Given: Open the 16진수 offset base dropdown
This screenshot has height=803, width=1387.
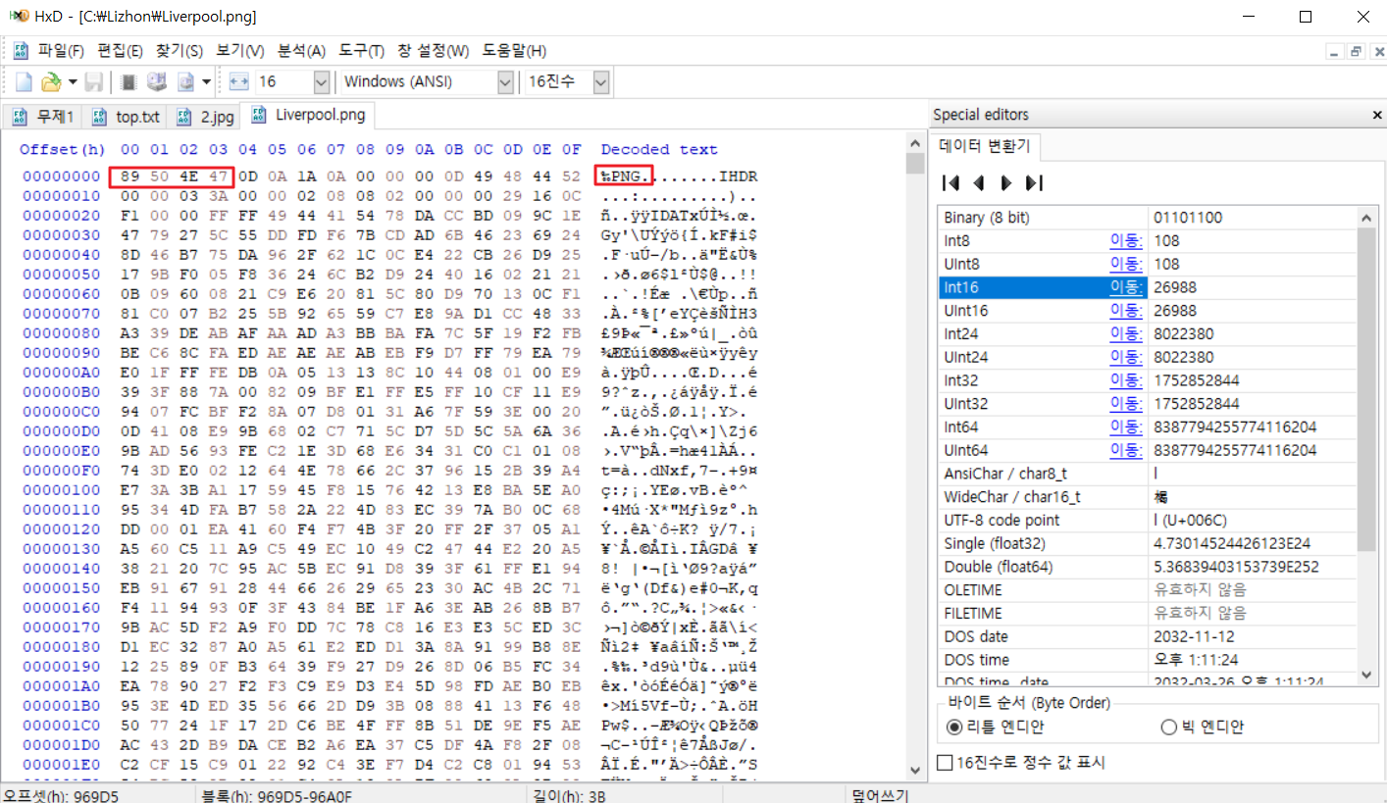Looking at the screenshot, I should (601, 82).
